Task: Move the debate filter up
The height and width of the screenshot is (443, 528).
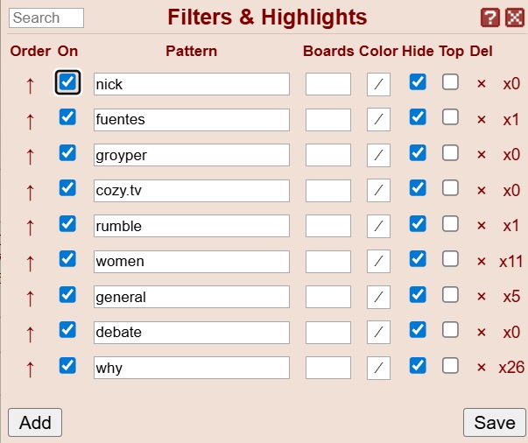Action: click(31, 334)
